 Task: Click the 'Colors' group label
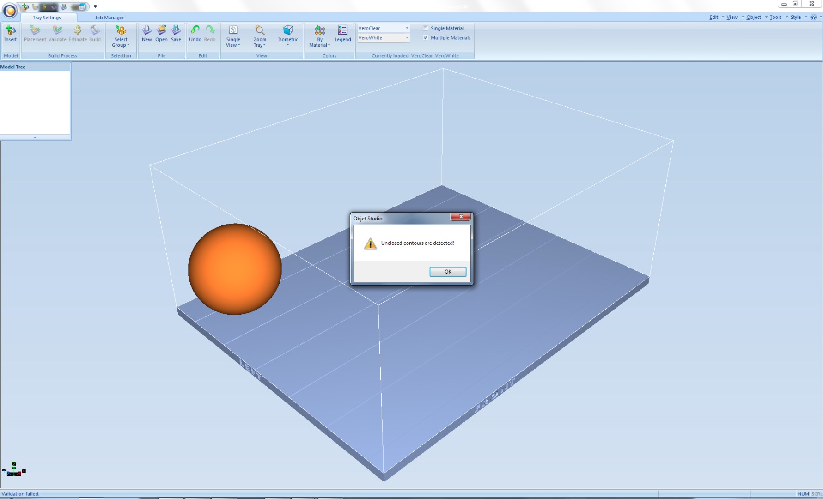click(x=329, y=56)
